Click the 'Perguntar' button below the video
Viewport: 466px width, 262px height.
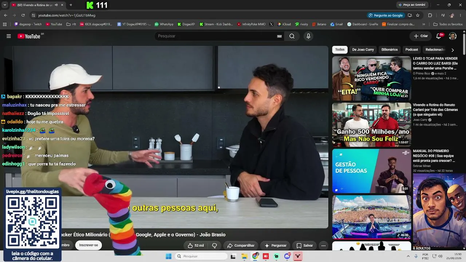click(275, 246)
